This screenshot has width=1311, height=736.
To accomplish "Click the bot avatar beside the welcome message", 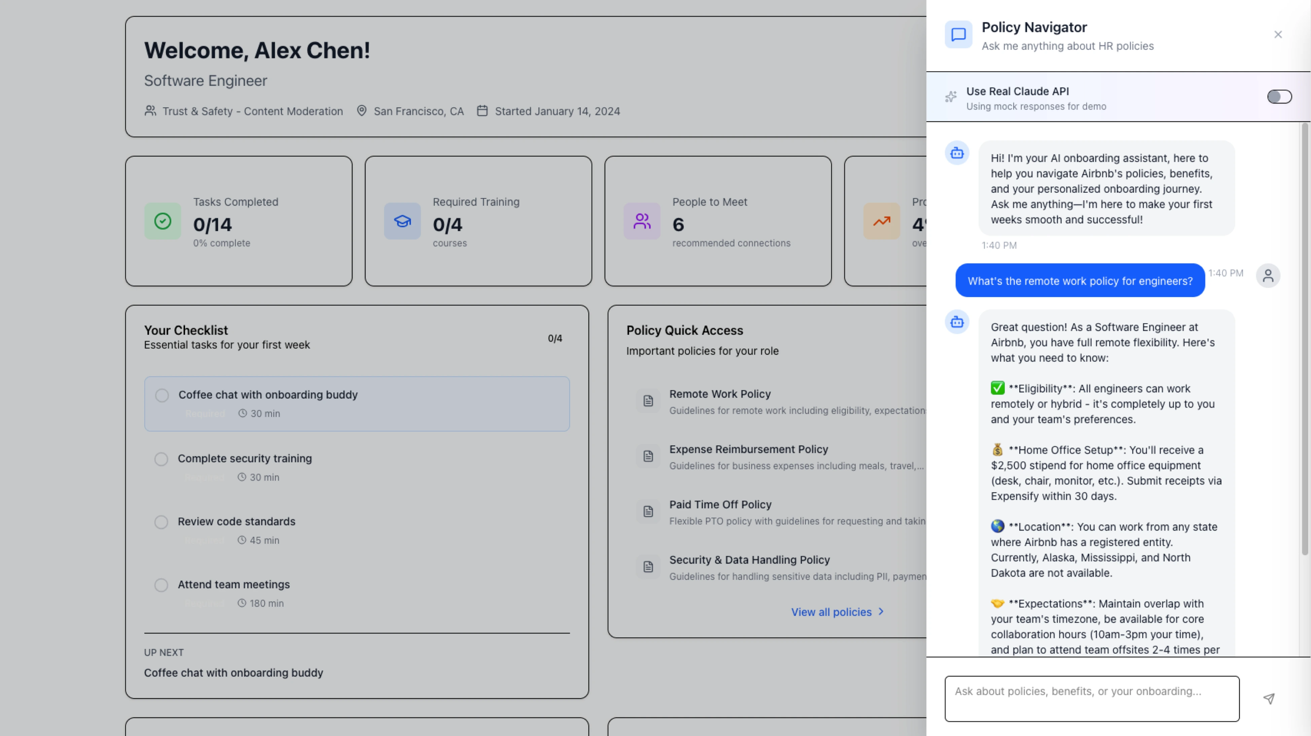I will click(957, 153).
